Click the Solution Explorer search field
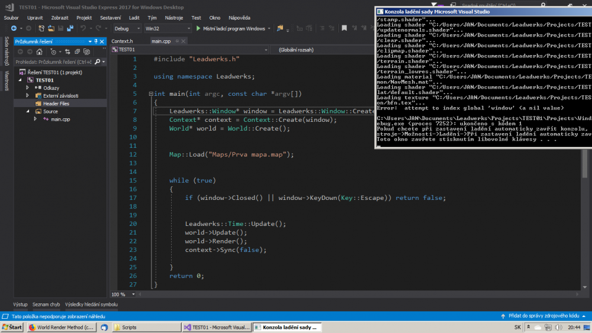 (53, 62)
